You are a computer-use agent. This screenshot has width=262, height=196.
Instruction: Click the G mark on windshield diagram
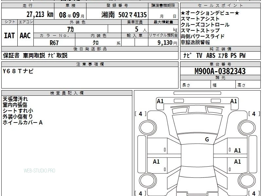point(207,139)
